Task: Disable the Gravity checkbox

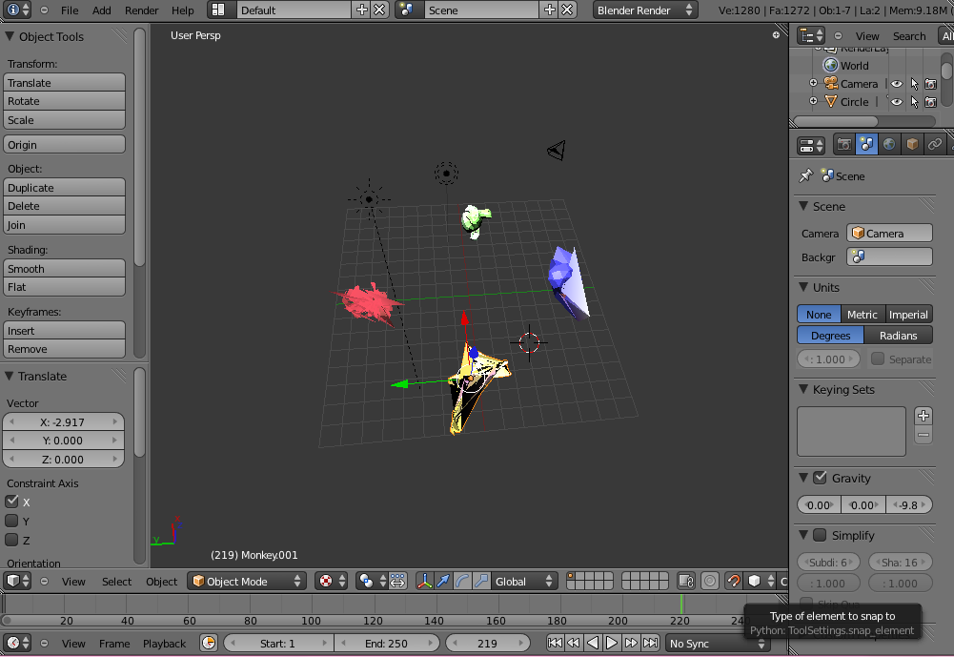Action: coord(820,478)
